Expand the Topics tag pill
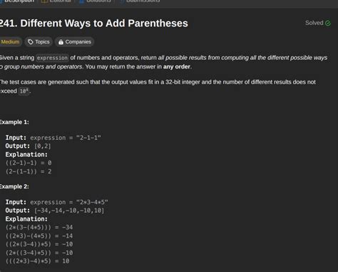338x272 pixels. [39, 42]
